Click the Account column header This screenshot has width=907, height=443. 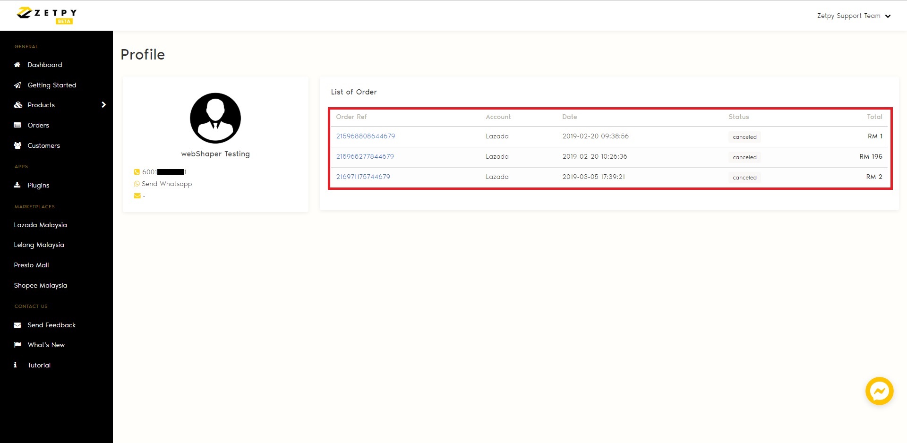pos(498,117)
